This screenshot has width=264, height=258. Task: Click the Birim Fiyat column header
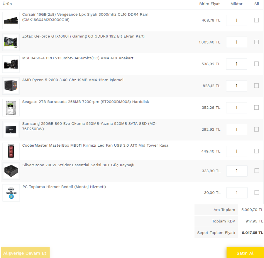pos(209,4)
